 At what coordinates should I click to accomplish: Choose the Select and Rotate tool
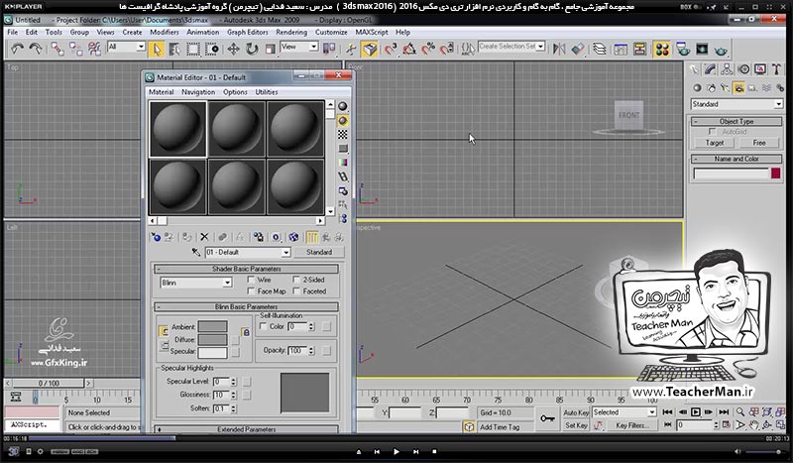tap(252, 50)
